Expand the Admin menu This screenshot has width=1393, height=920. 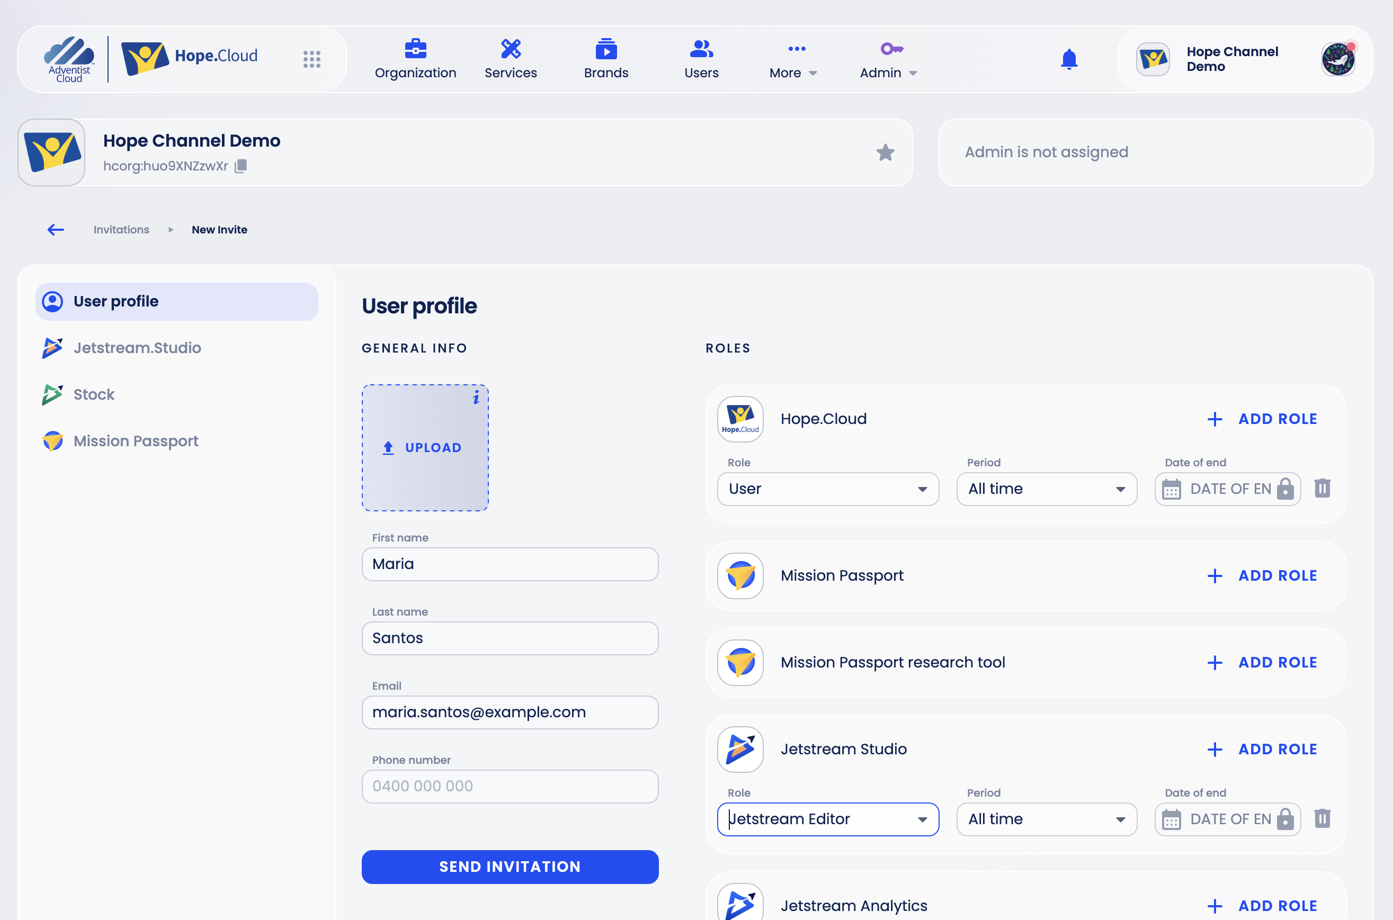pos(888,59)
